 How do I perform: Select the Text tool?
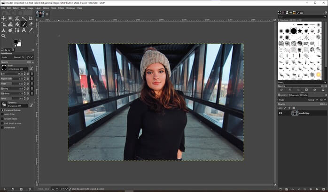pos(24,31)
